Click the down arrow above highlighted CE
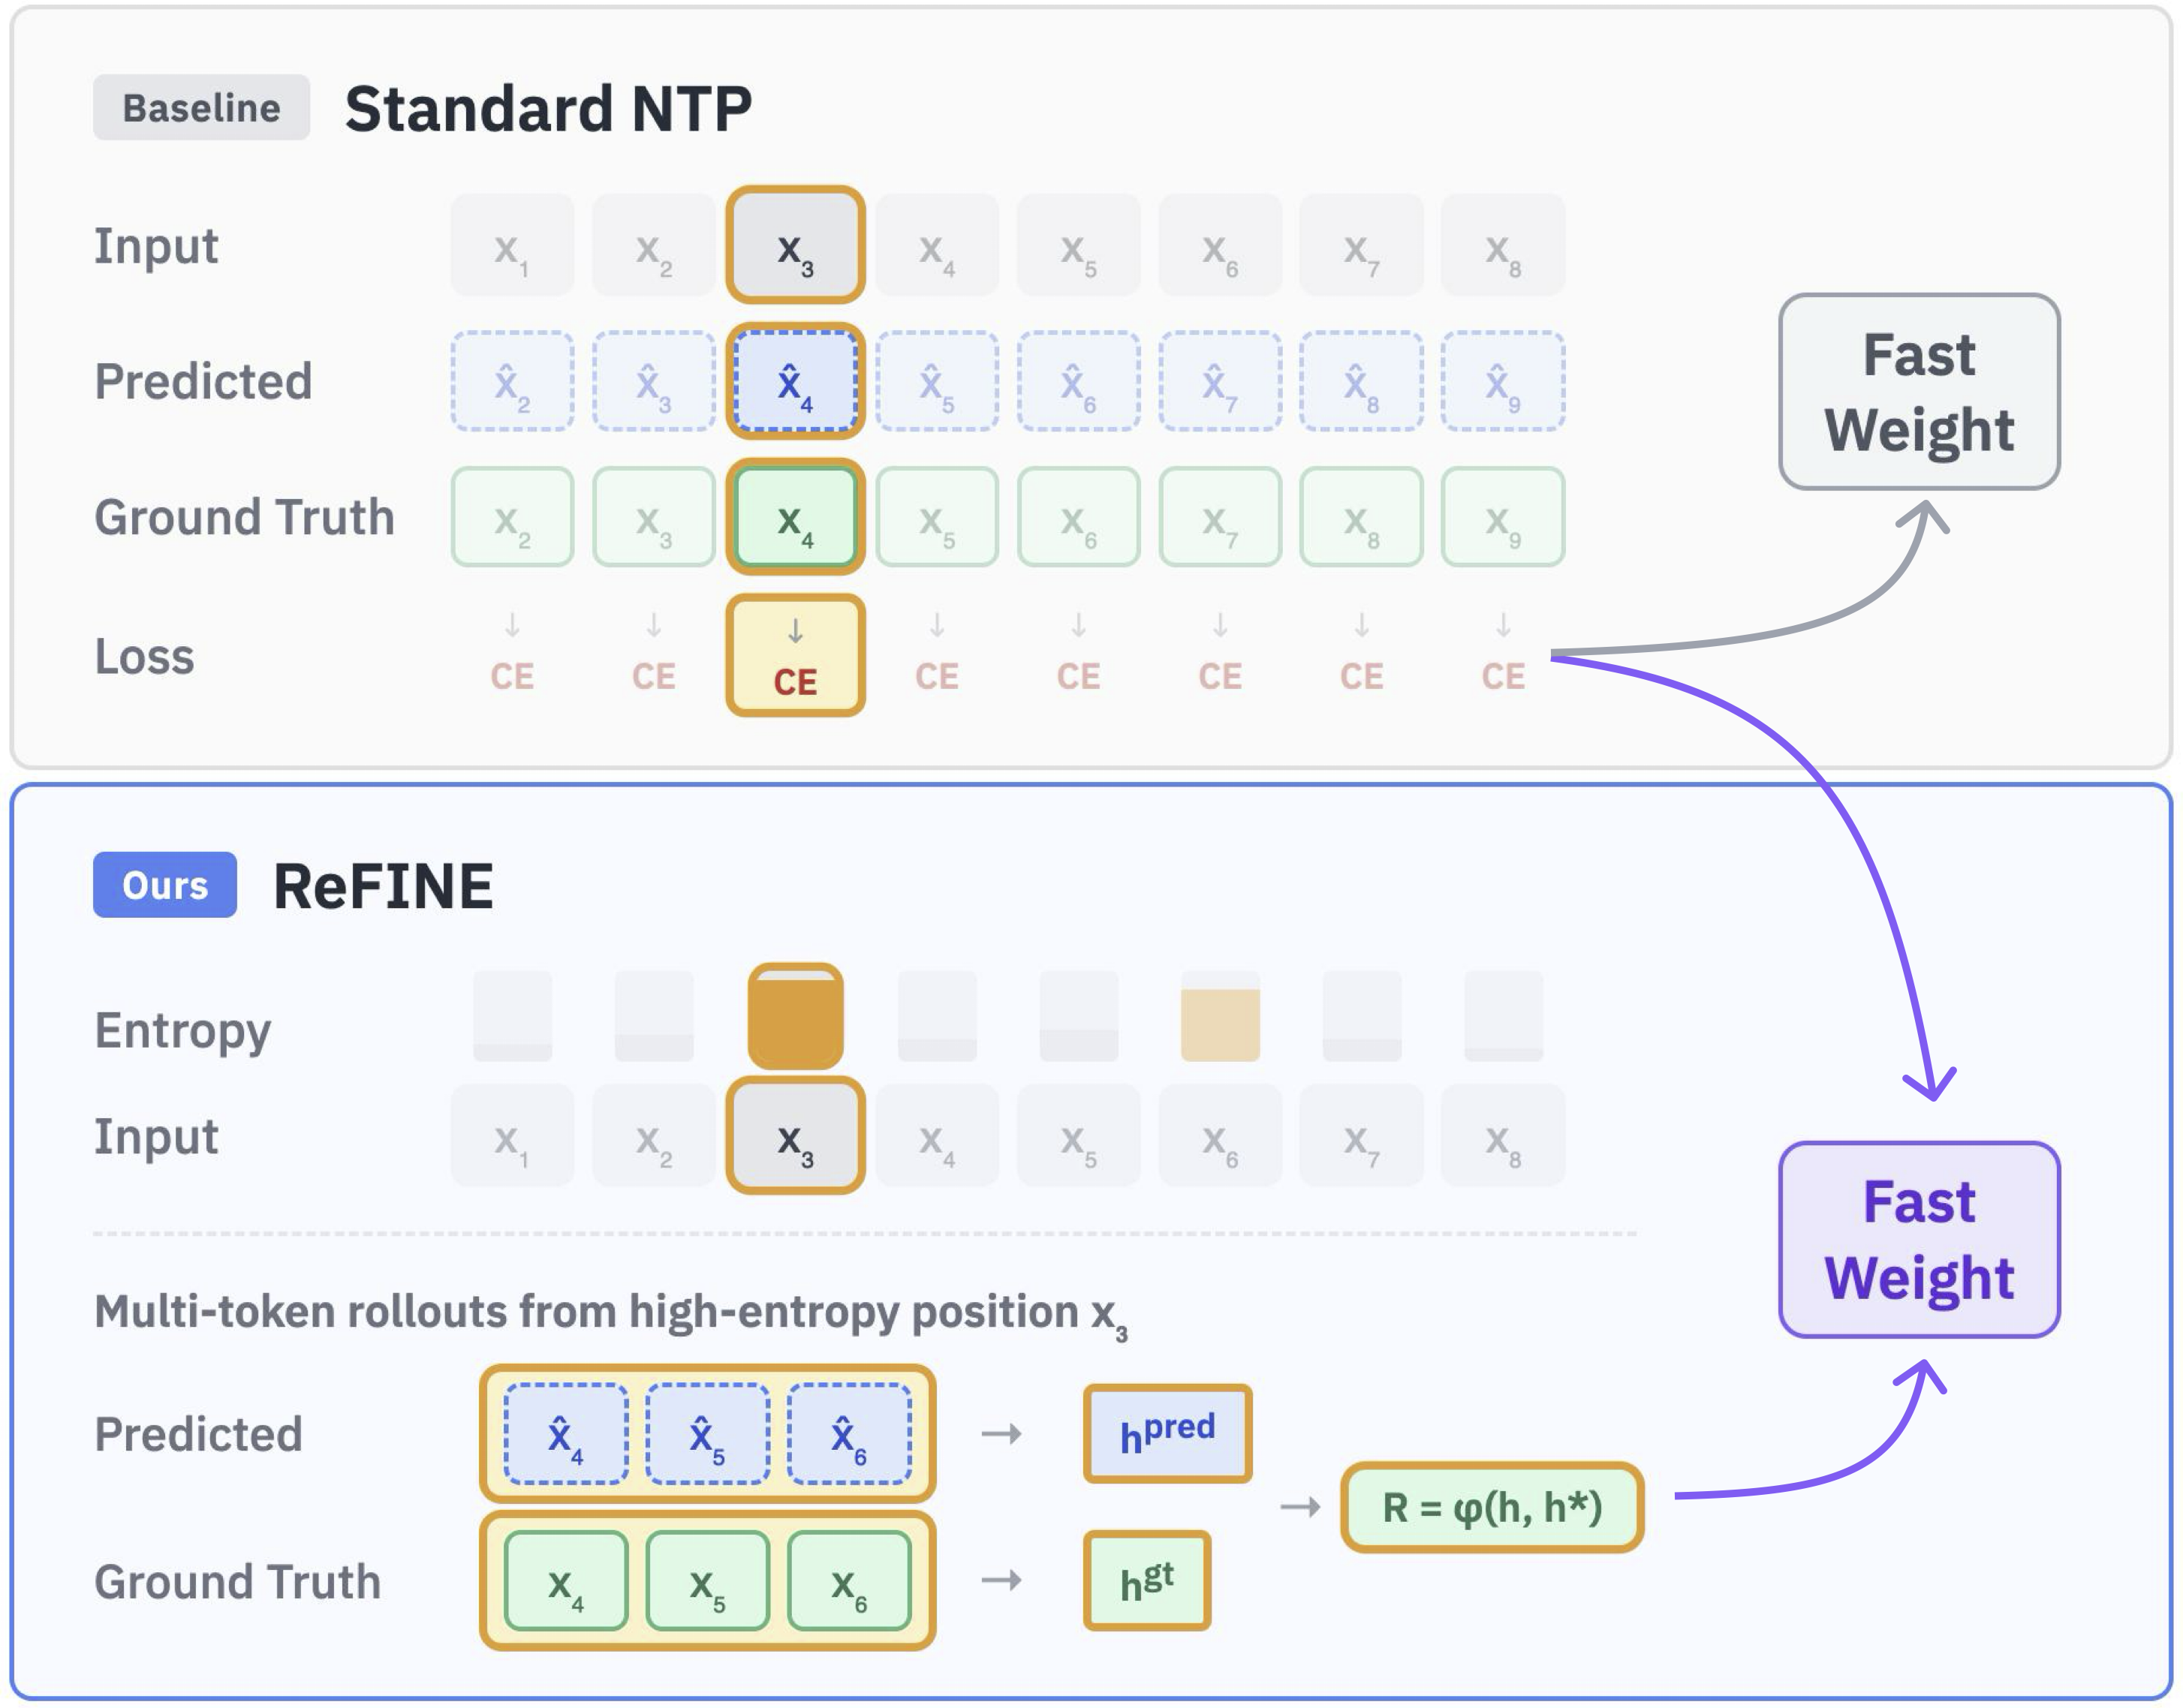 pos(796,631)
